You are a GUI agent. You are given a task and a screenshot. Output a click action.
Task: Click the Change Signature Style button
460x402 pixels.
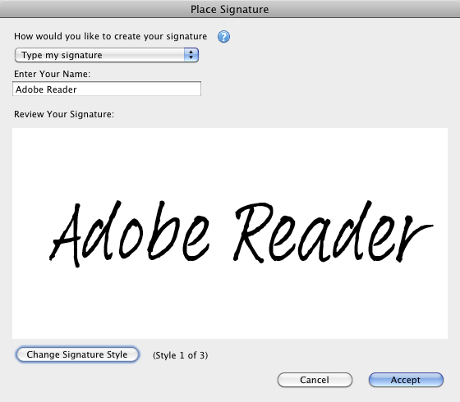77,354
